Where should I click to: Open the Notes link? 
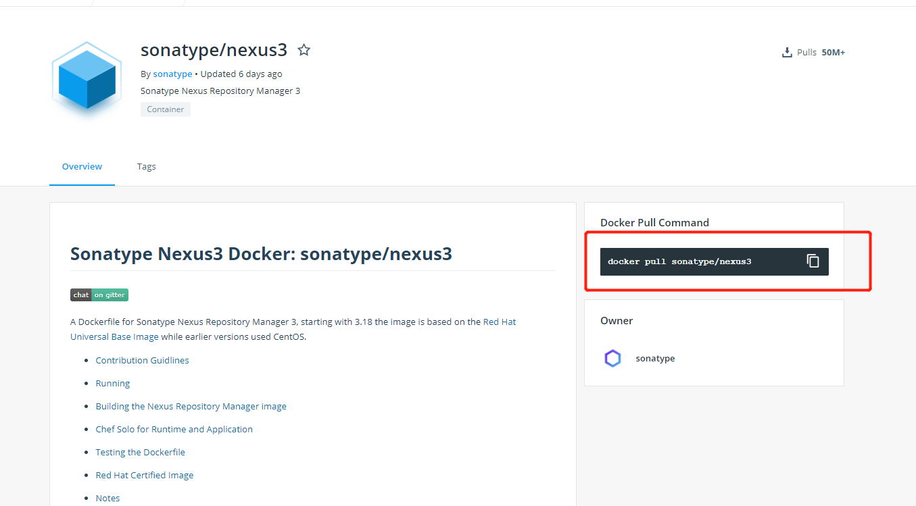coord(107,498)
